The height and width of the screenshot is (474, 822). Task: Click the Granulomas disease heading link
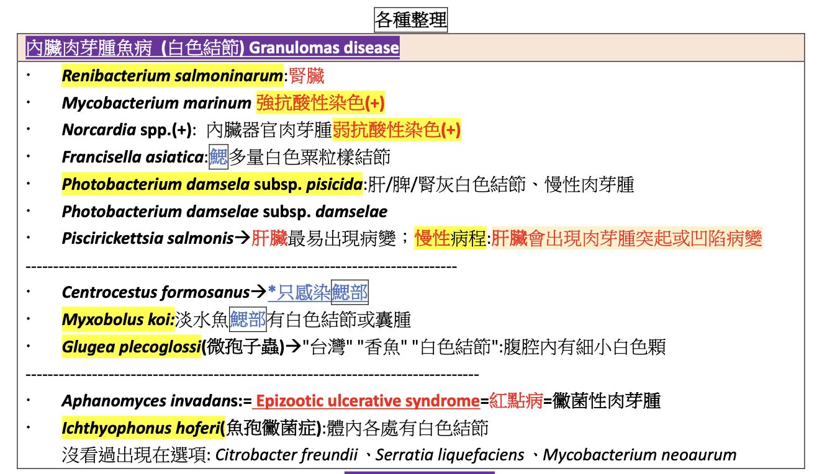[212, 48]
